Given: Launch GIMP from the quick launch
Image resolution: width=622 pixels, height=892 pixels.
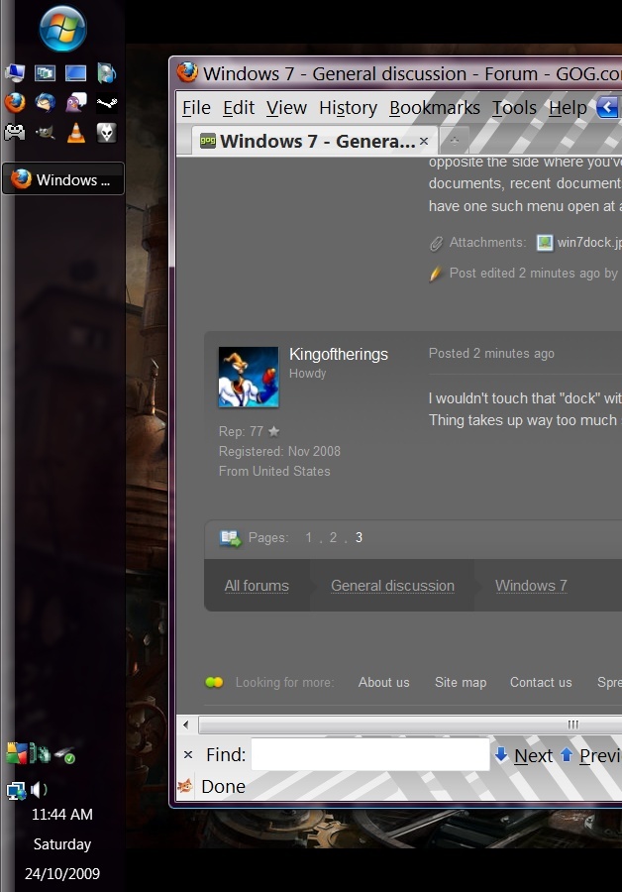Looking at the screenshot, I should tap(45, 133).
